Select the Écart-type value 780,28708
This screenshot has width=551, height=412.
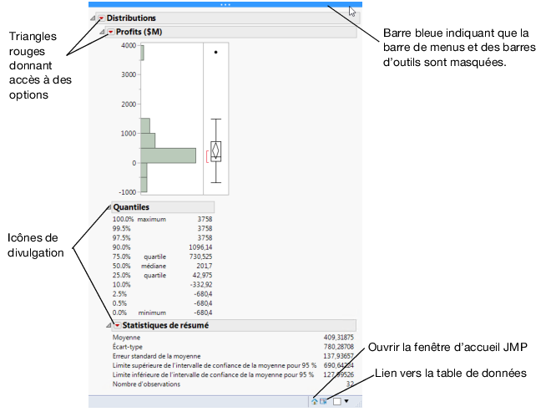(339, 347)
